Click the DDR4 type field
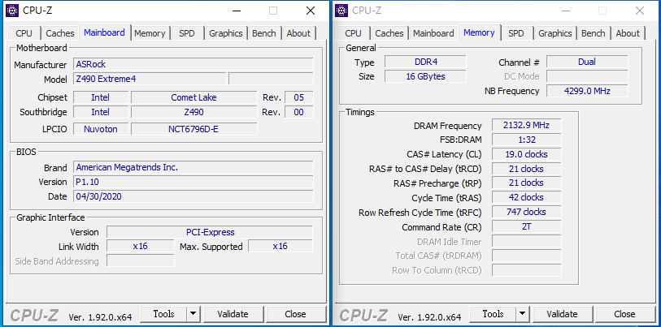This screenshot has width=661, height=327. [425, 62]
